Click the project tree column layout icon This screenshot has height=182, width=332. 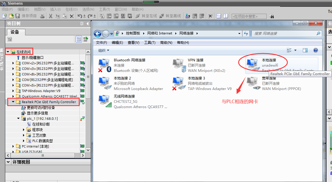click(x=82, y=24)
